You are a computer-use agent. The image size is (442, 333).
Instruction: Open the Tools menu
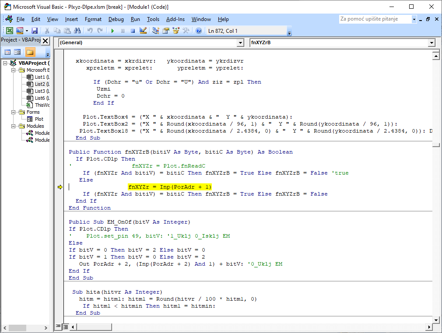click(153, 19)
